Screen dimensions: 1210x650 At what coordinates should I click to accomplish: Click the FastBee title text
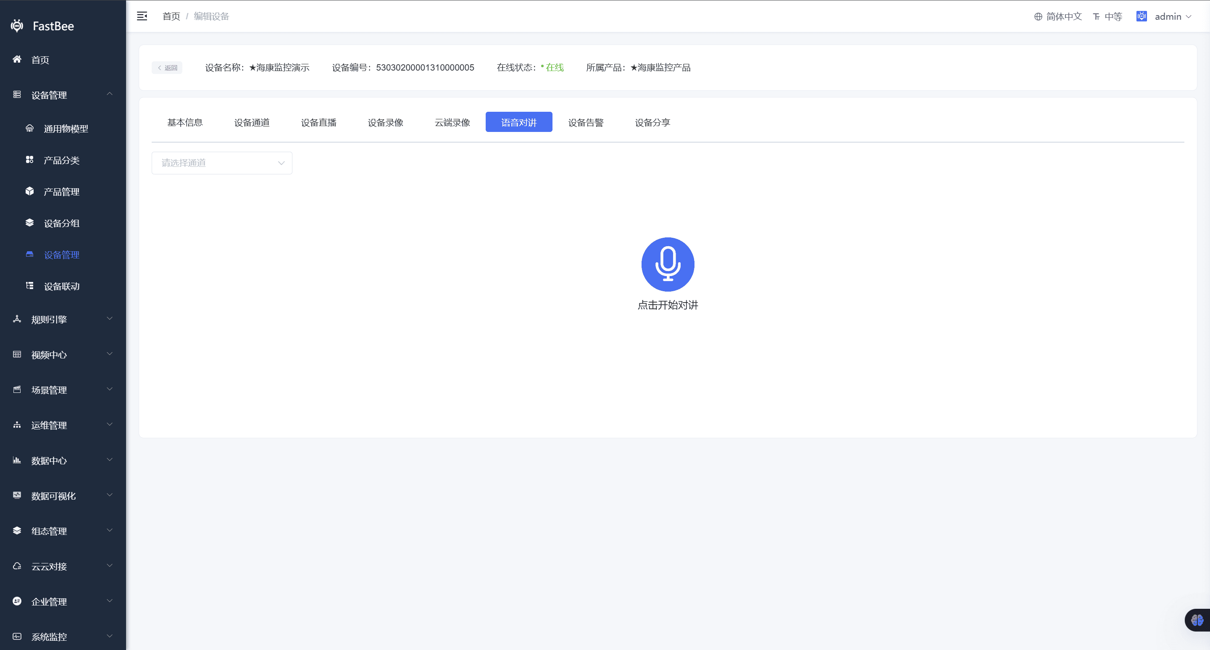(53, 26)
